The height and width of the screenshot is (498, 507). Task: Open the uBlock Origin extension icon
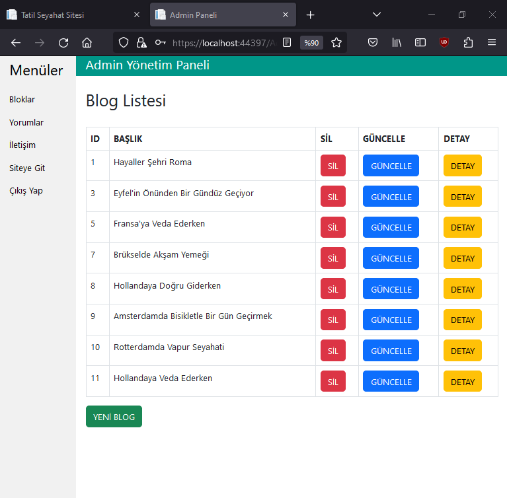[x=444, y=42]
